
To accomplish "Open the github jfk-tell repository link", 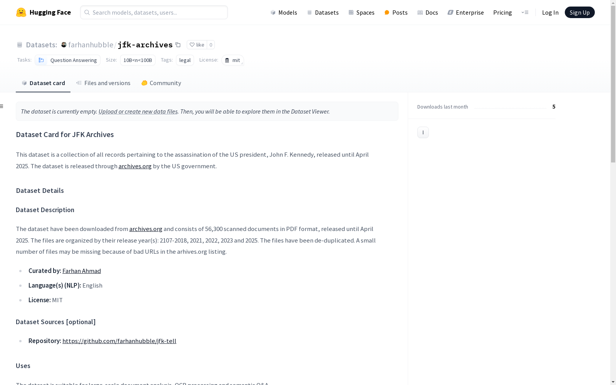I will point(119,341).
